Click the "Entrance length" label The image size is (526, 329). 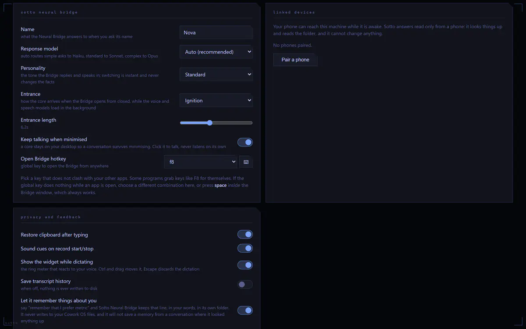[39, 120]
